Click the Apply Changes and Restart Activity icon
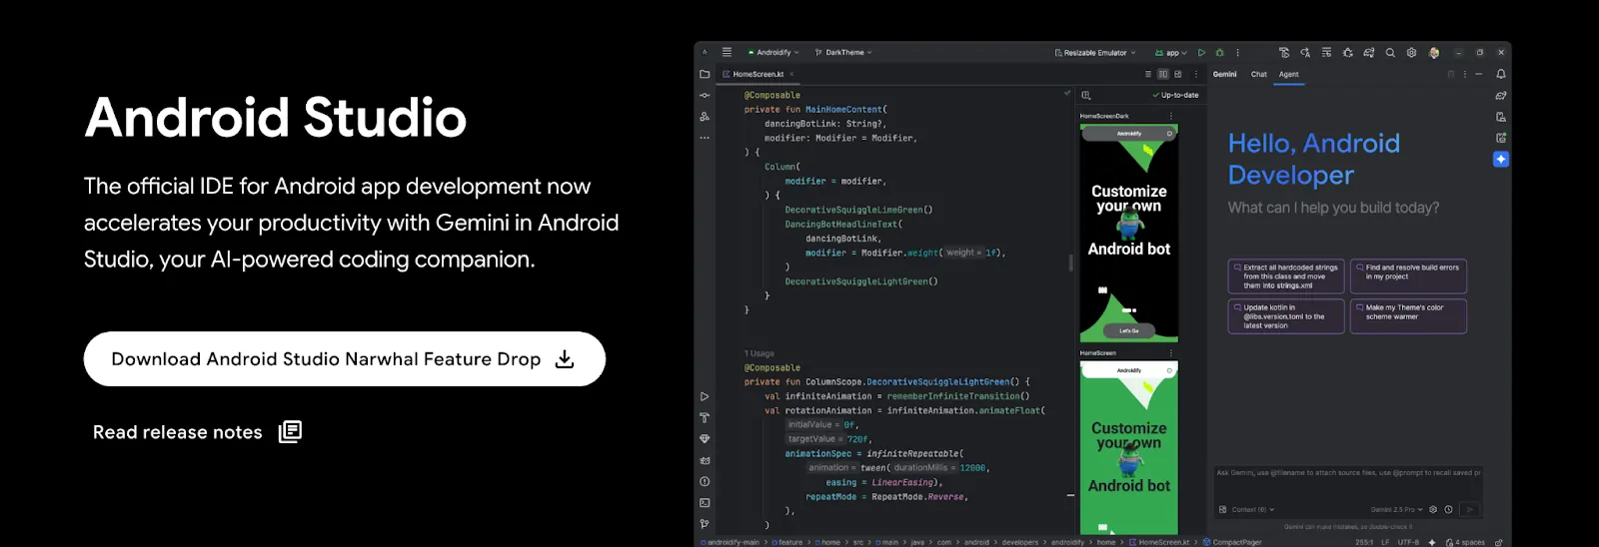This screenshot has width=1599, height=547. pos(1284,53)
